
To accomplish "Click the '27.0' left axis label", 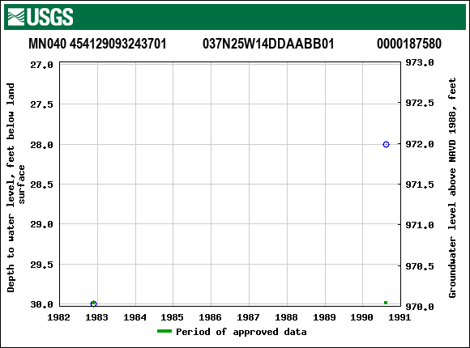I will coord(41,65).
